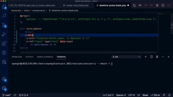Open the Git history clock icon view
173x97 pixels.
click(x=4, y=53)
